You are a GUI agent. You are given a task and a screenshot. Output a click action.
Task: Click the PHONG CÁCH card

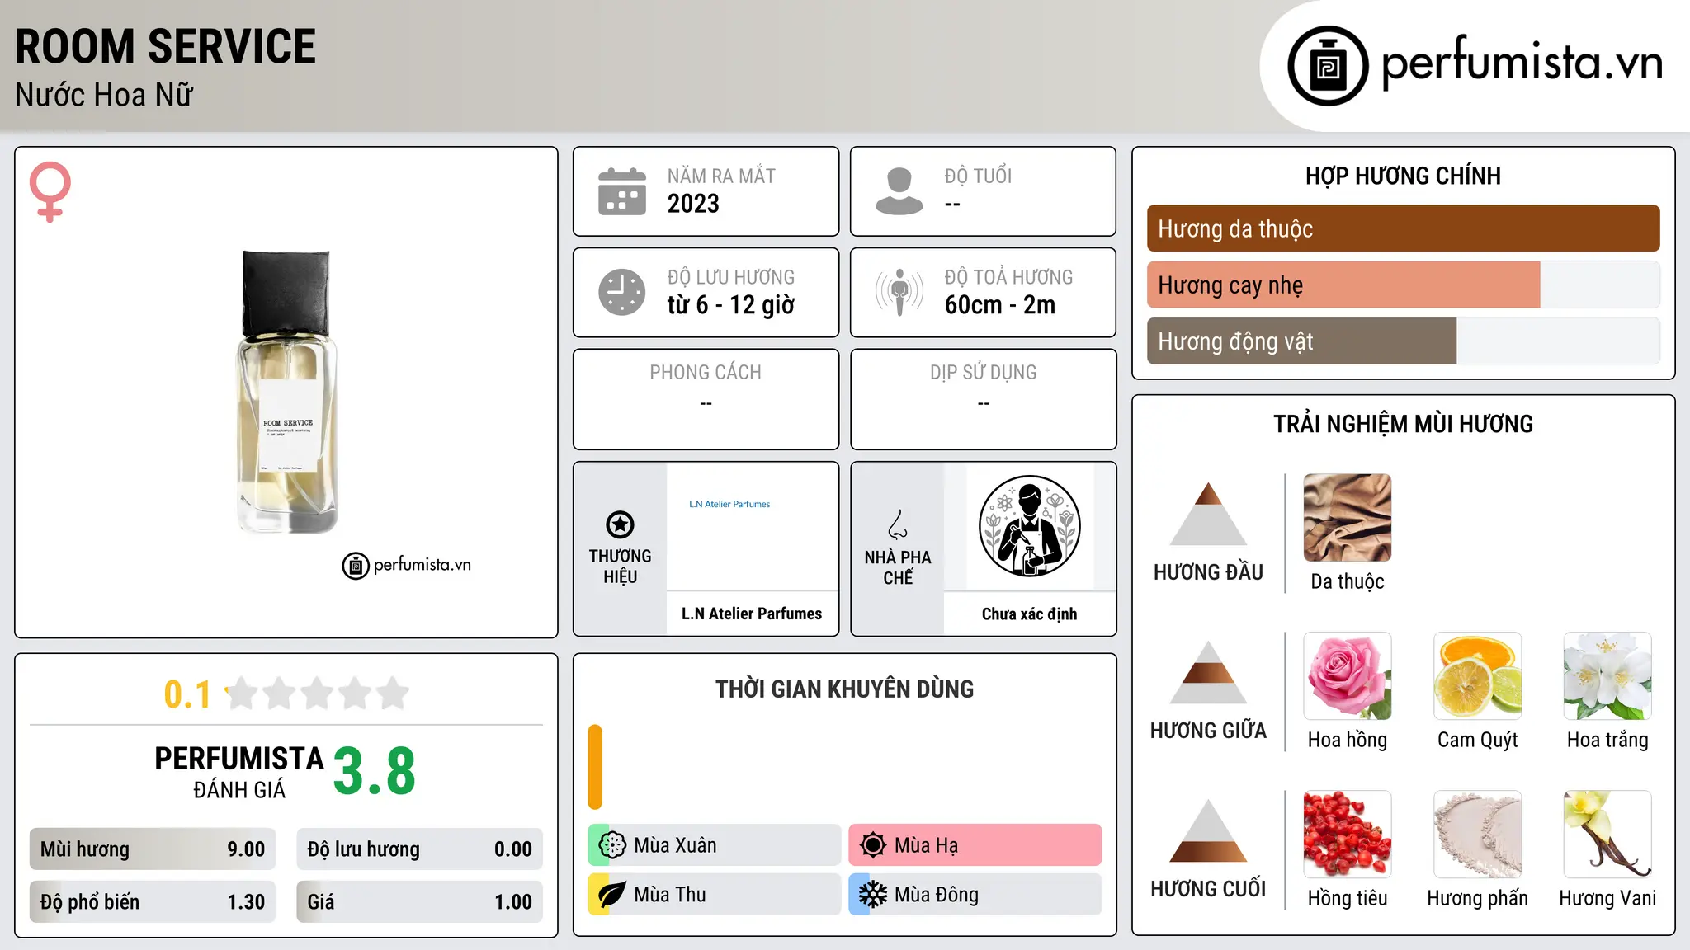click(x=706, y=399)
